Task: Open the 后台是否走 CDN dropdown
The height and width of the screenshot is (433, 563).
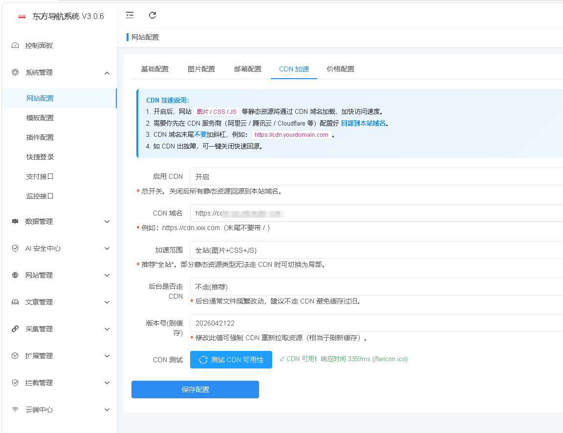Action: pyautogui.click(x=342, y=286)
